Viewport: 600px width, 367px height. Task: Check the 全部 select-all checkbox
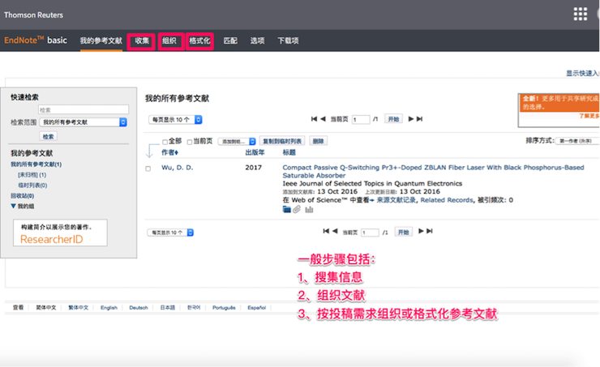pyautogui.click(x=165, y=142)
